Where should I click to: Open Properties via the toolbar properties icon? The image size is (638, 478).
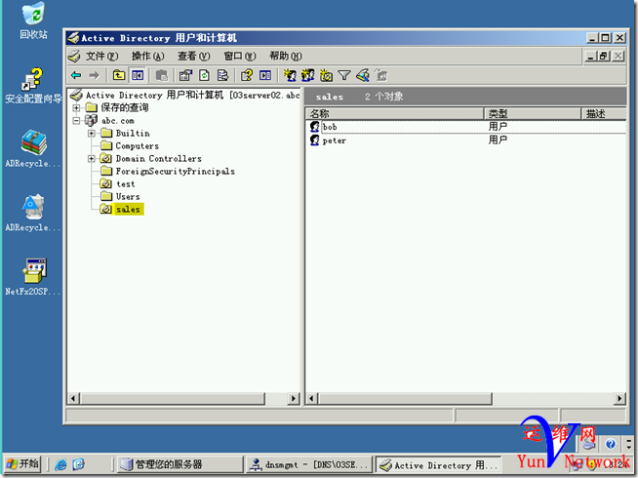pos(185,75)
